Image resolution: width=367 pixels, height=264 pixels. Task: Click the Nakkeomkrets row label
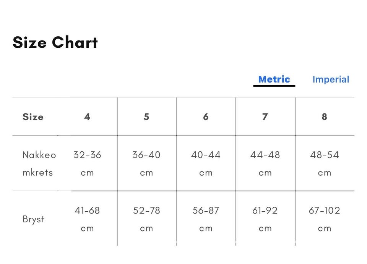tap(39, 164)
